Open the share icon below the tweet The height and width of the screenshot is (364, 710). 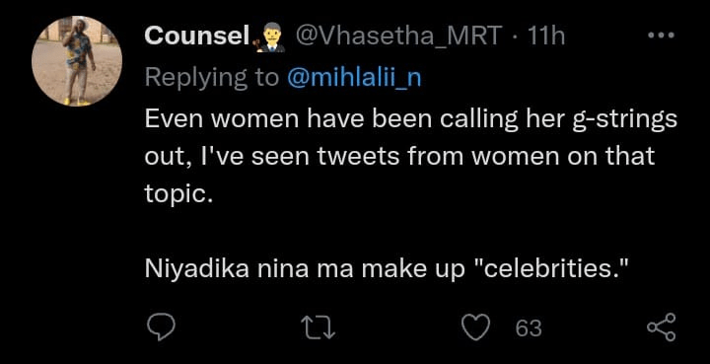[662, 327]
